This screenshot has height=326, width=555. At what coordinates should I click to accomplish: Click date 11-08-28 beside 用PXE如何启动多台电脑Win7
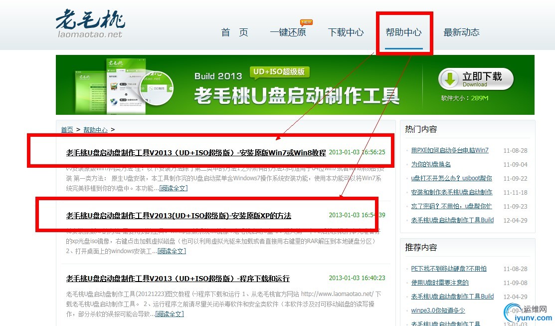516,151
